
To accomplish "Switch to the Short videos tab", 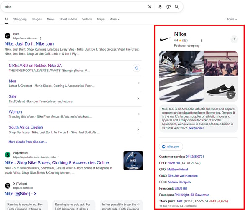I will click(x=69, y=19).
